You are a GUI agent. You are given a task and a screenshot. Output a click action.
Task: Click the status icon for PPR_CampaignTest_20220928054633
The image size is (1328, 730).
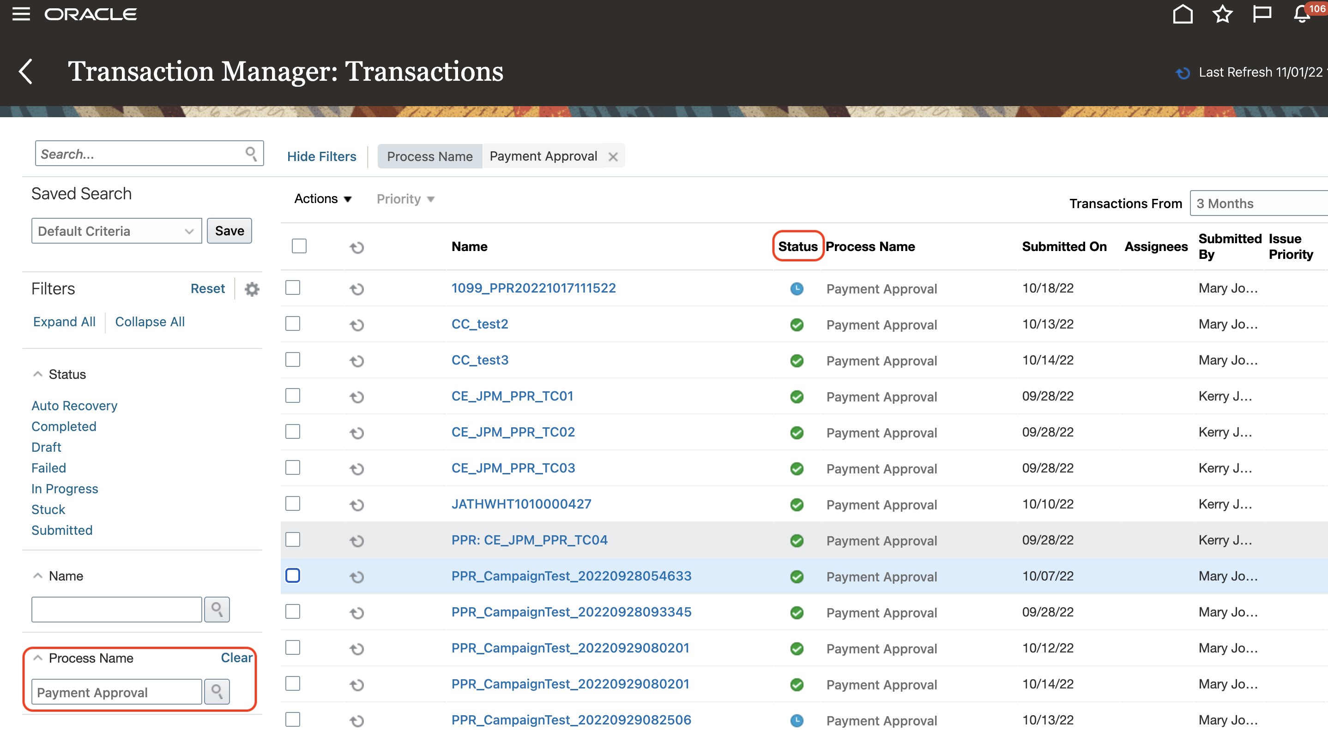coord(797,576)
